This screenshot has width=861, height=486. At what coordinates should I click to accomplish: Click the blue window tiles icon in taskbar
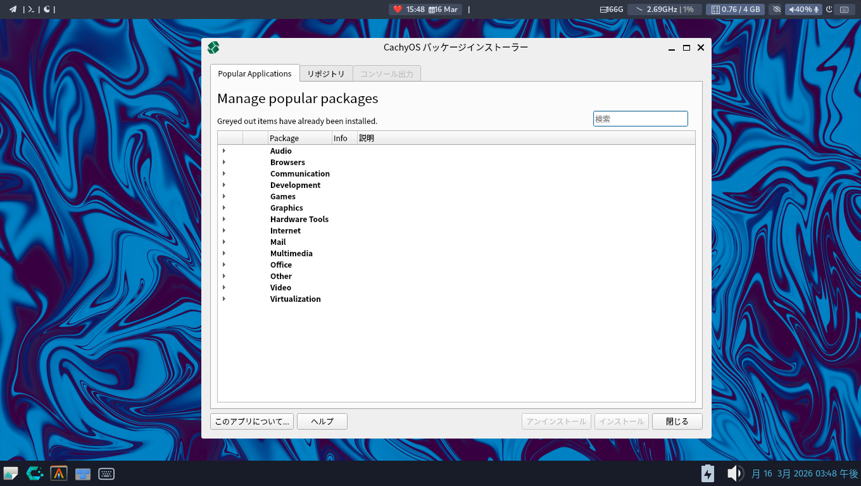coord(83,474)
